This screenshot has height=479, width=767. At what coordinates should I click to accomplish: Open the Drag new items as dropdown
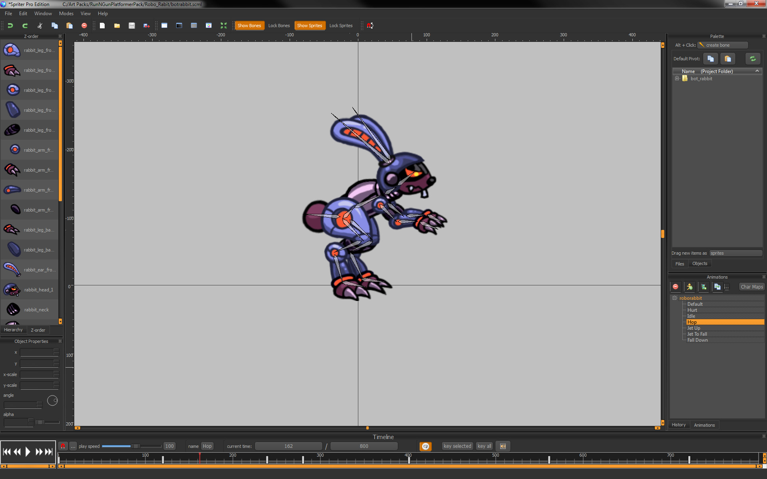point(735,253)
